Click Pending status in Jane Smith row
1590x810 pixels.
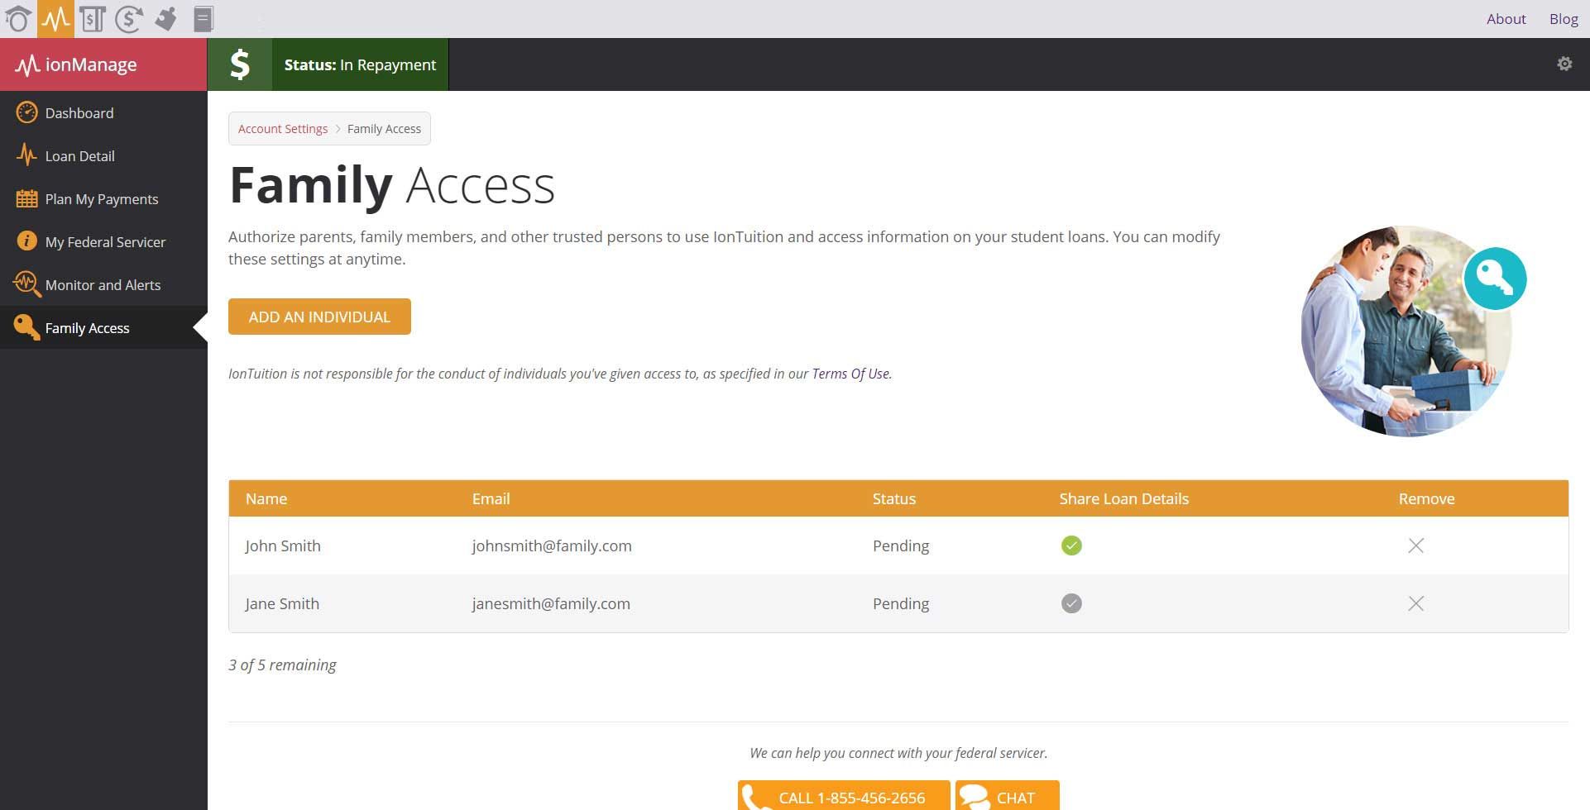pos(901,603)
